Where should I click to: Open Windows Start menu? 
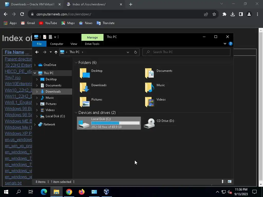point(6,192)
